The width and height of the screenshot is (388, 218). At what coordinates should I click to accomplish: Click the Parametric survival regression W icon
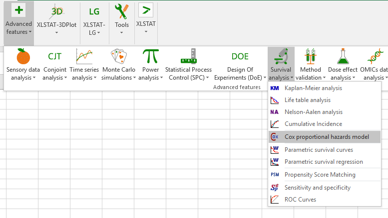tap(275, 162)
